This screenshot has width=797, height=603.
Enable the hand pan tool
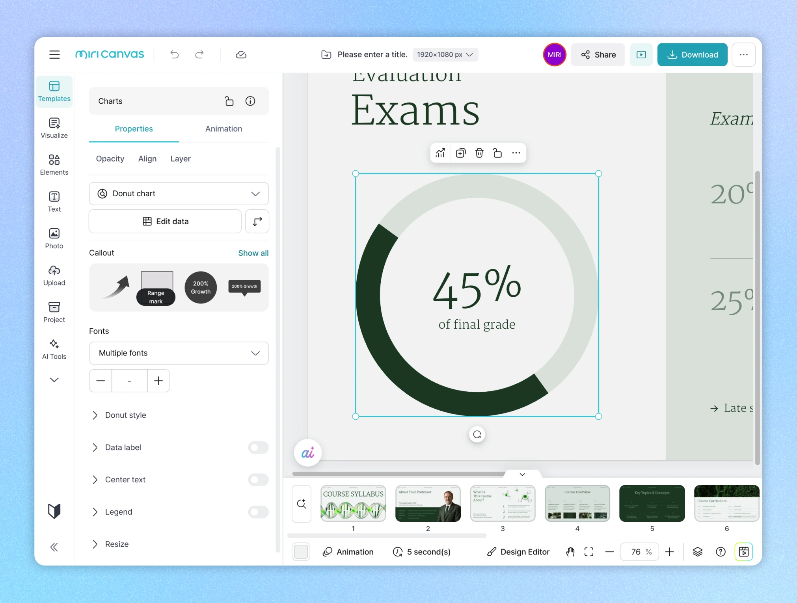tap(570, 552)
